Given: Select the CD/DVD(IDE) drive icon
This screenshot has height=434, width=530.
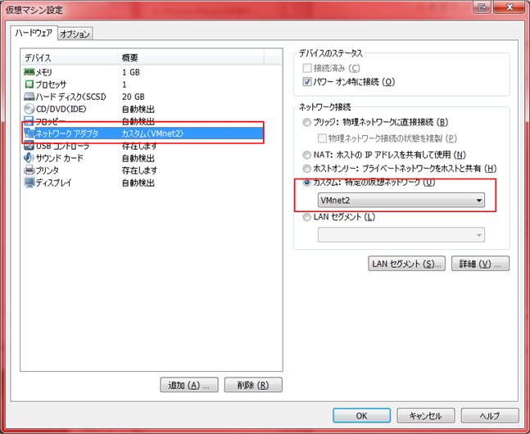Looking at the screenshot, I should pos(29,109).
